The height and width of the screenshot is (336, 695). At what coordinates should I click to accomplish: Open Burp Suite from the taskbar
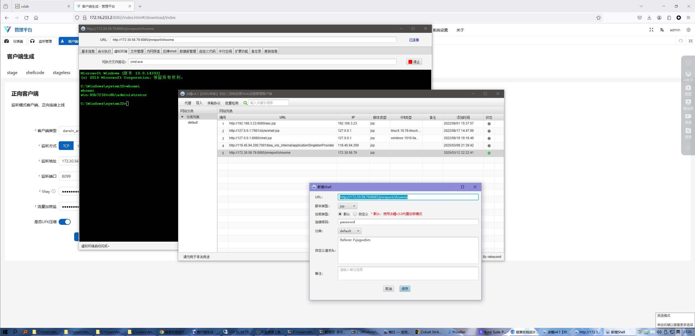tap(492, 332)
